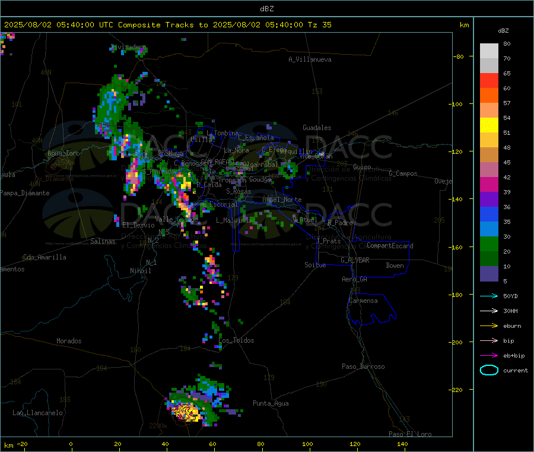Image resolution: width=534 pixels, height=452 pixels.
Task: Pick the purple 36–39 dBZ legend band
Action: pos(489,200)
